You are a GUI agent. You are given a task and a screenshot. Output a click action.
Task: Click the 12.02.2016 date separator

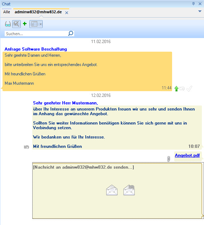click(x=101, y=95)
